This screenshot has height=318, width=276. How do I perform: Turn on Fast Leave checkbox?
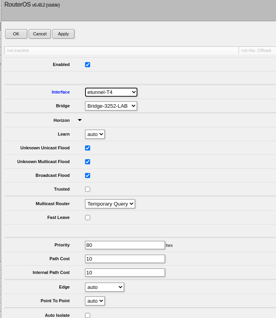click(88, 217)
